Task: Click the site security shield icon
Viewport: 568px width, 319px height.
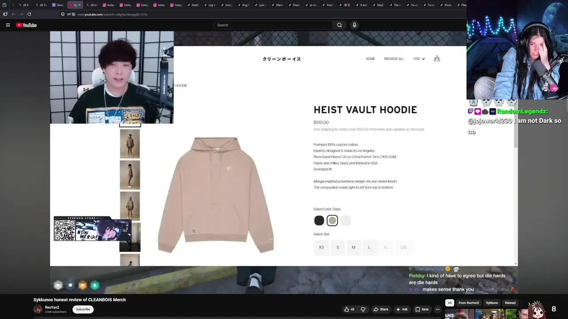Action: (x=63, y=14)
